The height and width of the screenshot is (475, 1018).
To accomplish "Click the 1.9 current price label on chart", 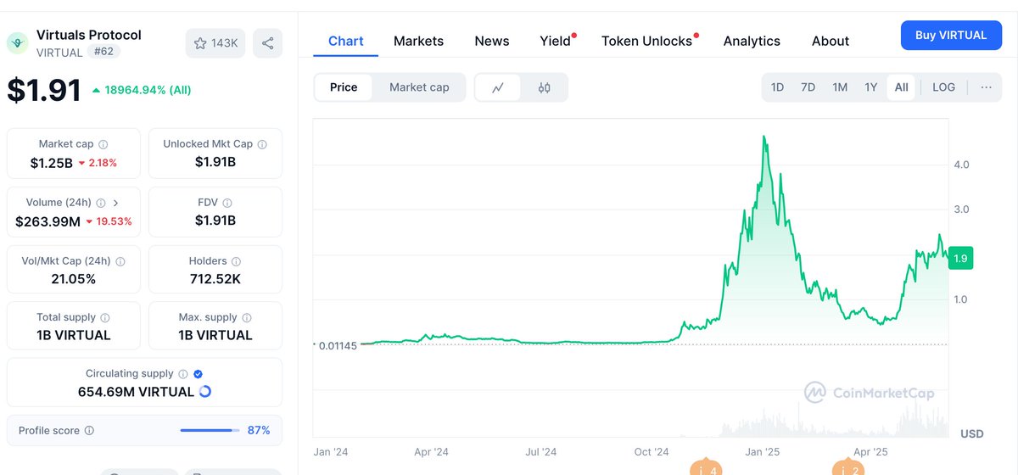I will (x=960, y=259).
